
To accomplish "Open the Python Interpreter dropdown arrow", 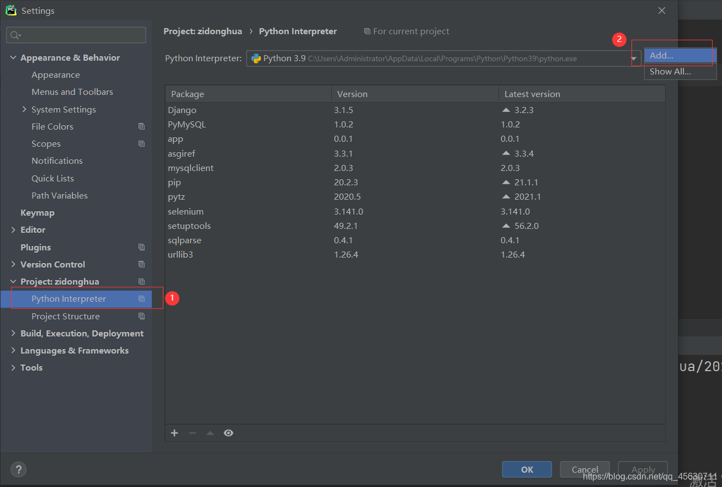I will click(x=634, y=58).
